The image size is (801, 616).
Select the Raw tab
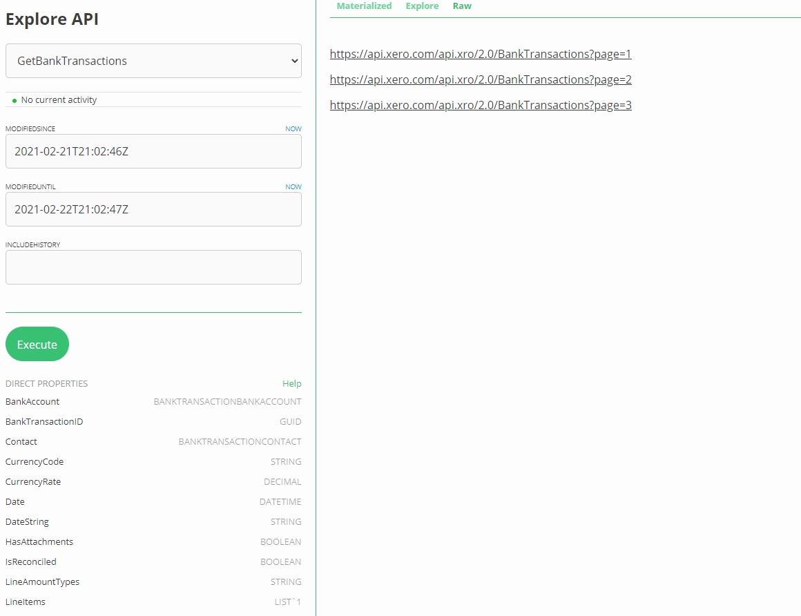[x=462, y=6]
